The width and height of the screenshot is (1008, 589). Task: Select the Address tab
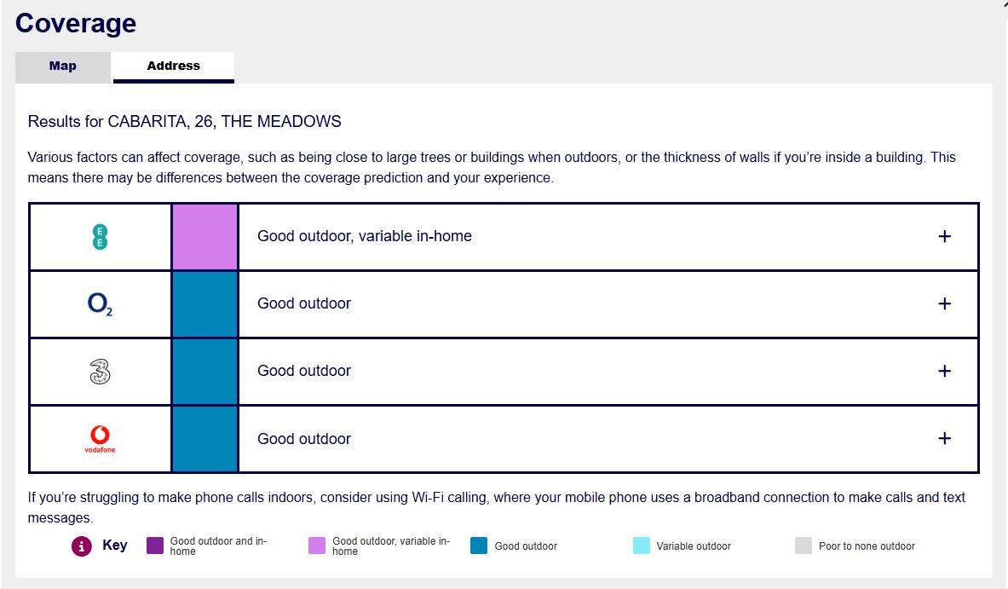[174, 66]
